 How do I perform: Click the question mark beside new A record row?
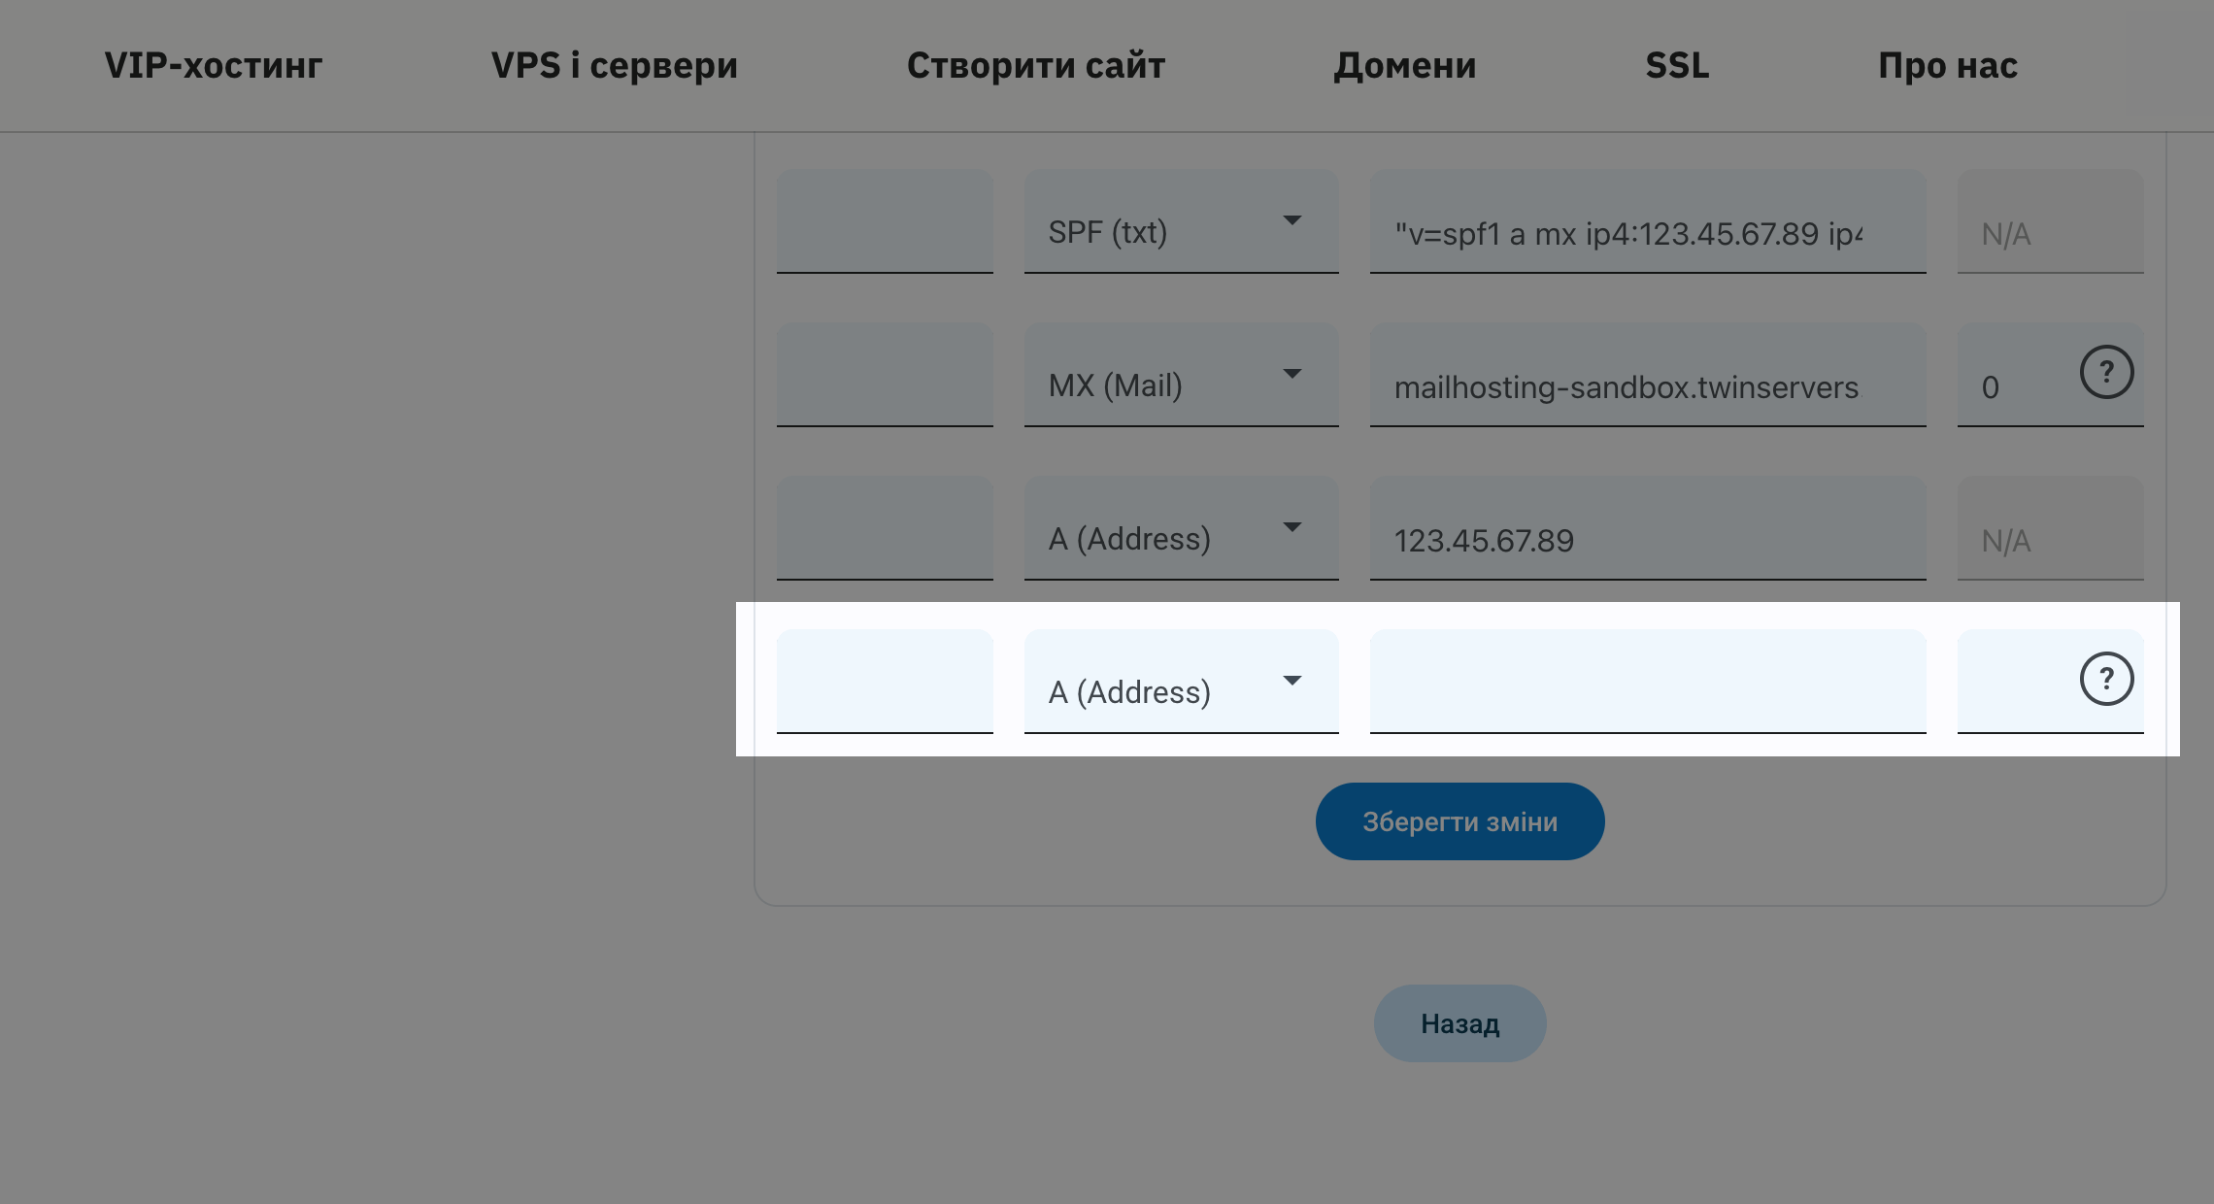click(x=2105, y=678)
